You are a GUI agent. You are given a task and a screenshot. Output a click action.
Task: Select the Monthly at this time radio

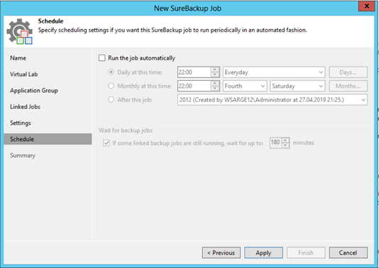click(111, 86)
